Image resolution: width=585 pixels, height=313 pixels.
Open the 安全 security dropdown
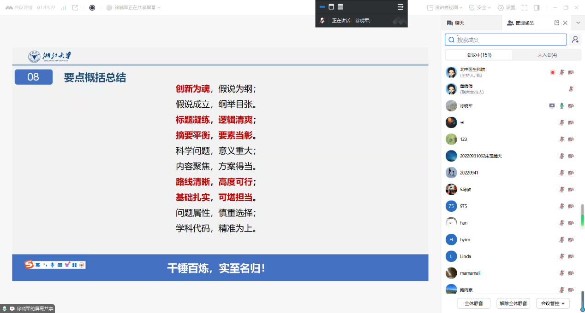[480, 7]
